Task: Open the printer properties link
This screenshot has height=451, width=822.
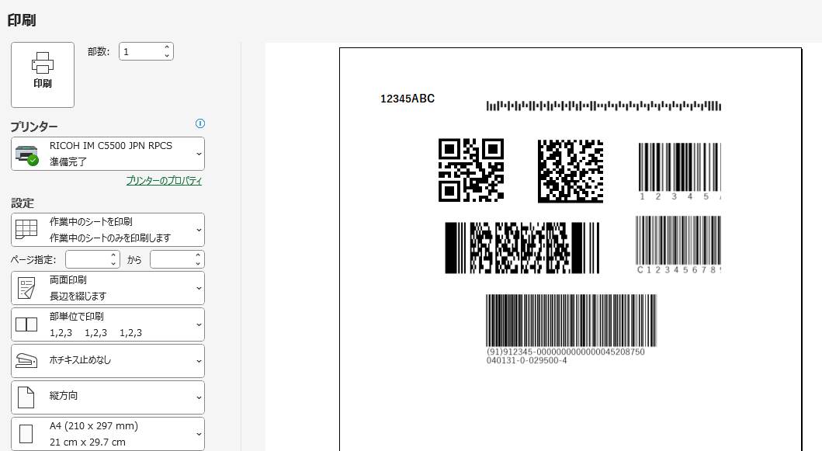Action: (x=164, y=181)
